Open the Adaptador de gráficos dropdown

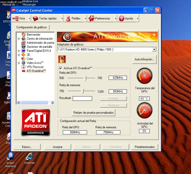154,49
